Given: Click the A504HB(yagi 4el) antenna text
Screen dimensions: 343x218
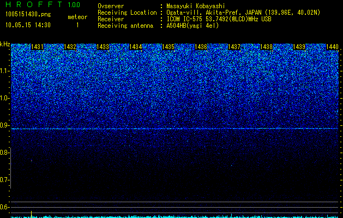Looking at the screenshot, I should 192,26.
